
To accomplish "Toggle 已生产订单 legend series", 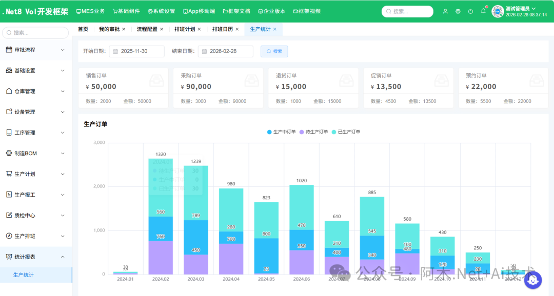I will click(x=346, y=132).
